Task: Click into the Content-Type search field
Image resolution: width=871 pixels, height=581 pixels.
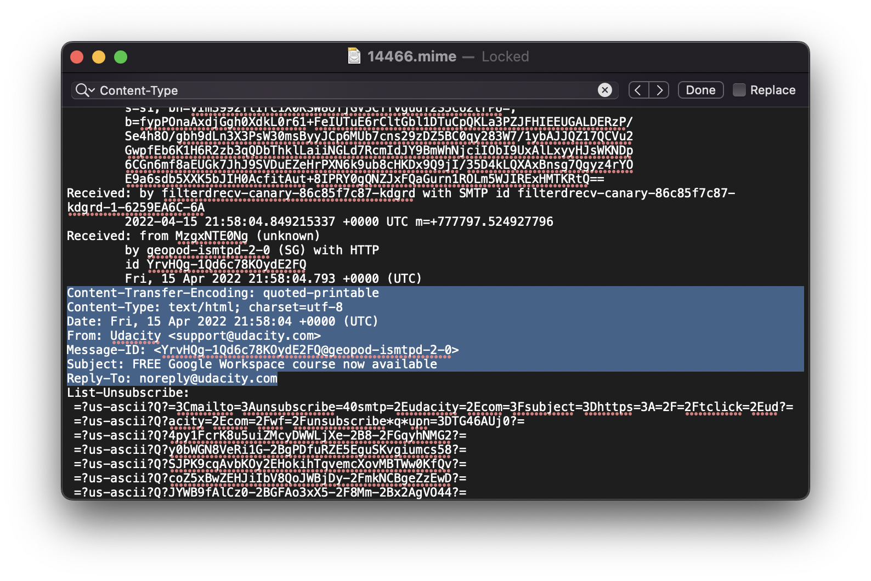Action: 346,90
